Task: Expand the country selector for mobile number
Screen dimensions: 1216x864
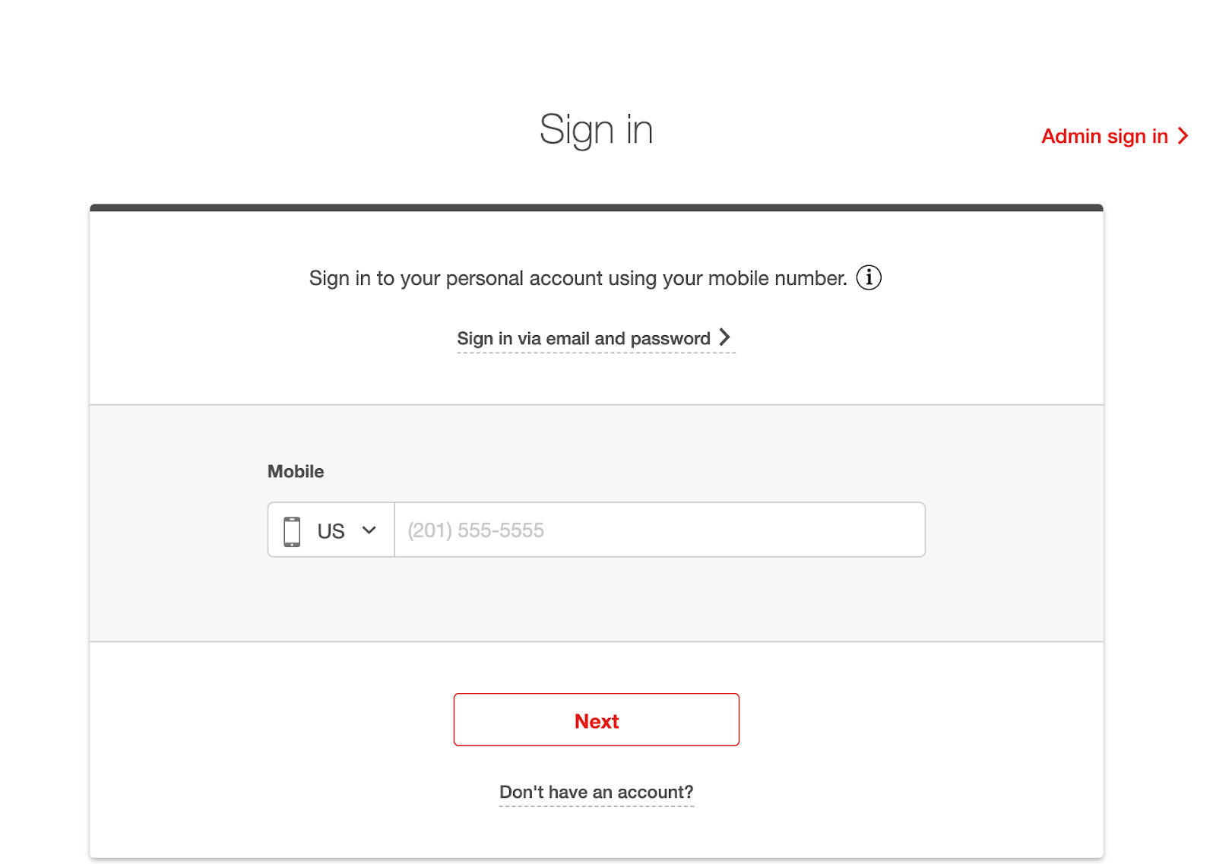Action: point(330,530)
